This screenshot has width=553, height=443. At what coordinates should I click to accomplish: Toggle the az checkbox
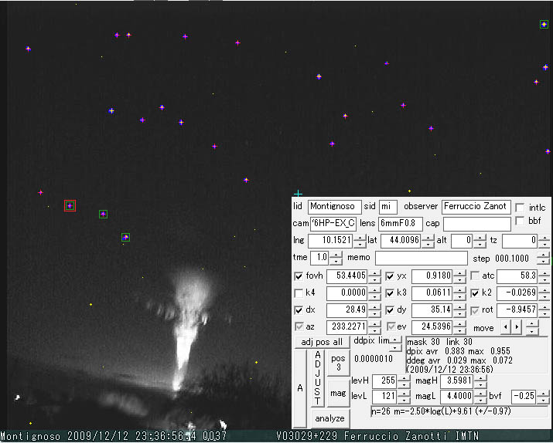[299, 327]
